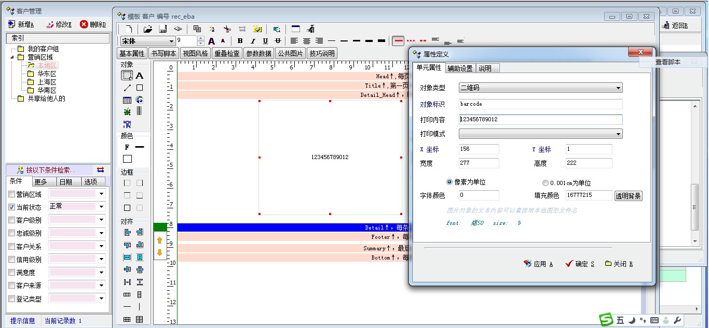This screenshot has height=328, width=709.
Task: Click the 透明背景 button
Action: pos(628,196)
